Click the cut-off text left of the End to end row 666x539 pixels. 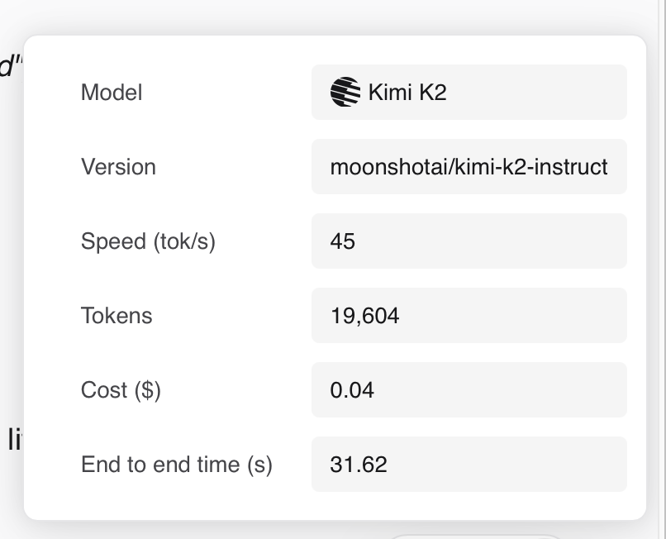coord(12,441)
